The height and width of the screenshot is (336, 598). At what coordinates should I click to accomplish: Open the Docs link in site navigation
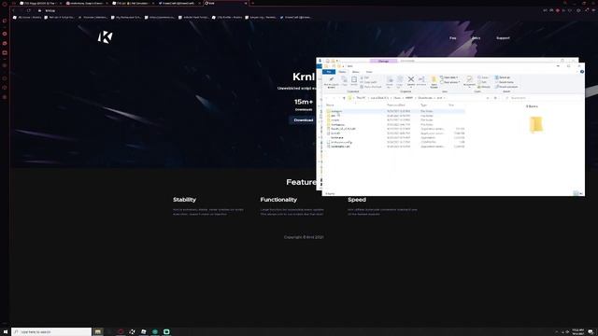click(x=476, y=38)
